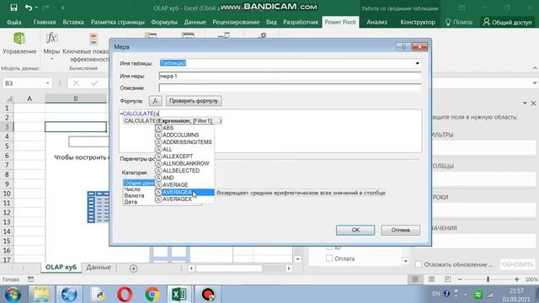Cancel the dialog with Отмена
539x303 pixels.
point(401,230)
